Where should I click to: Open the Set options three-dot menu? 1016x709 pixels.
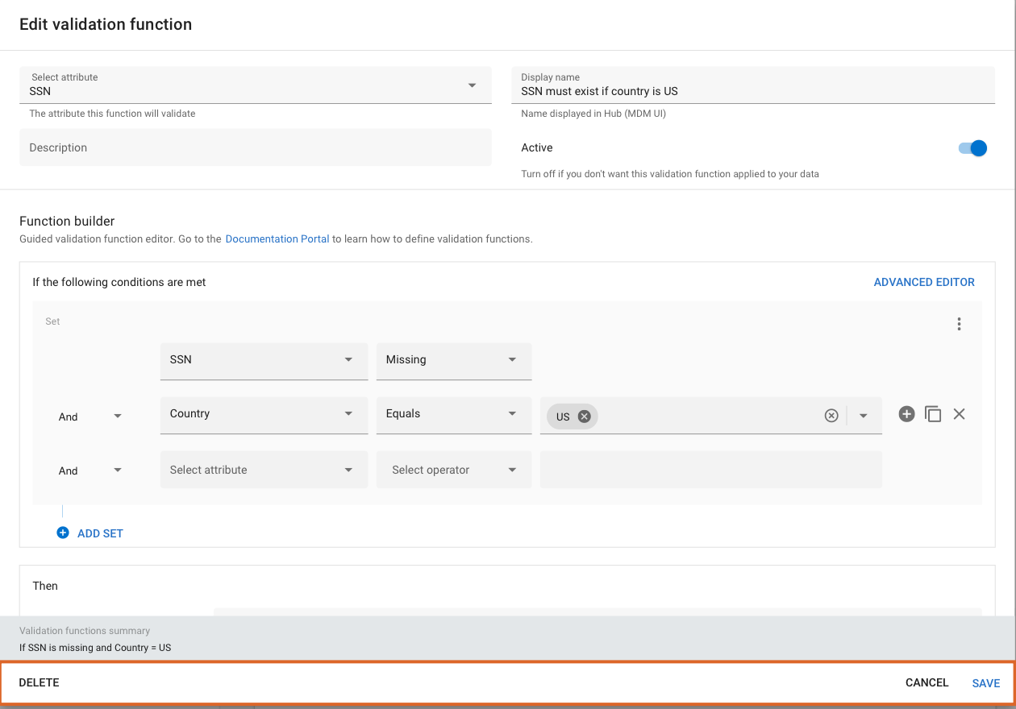click(959, 324)
